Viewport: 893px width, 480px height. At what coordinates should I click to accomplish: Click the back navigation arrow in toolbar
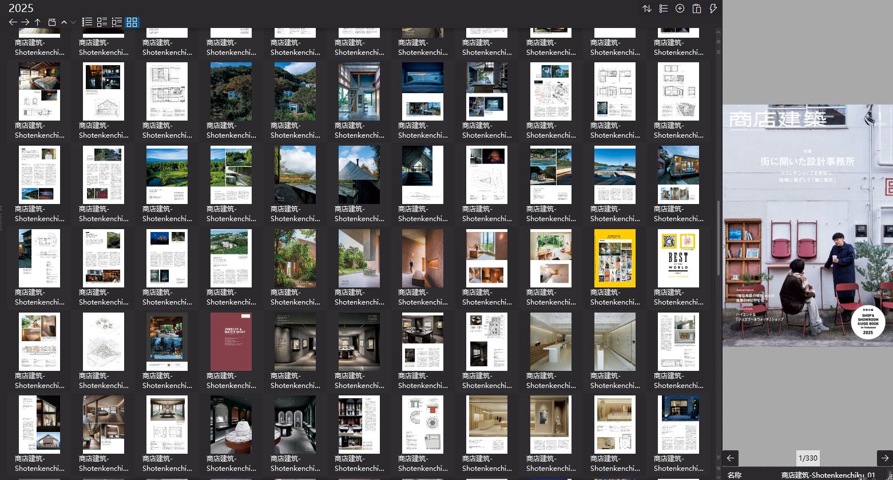(13, 22)
